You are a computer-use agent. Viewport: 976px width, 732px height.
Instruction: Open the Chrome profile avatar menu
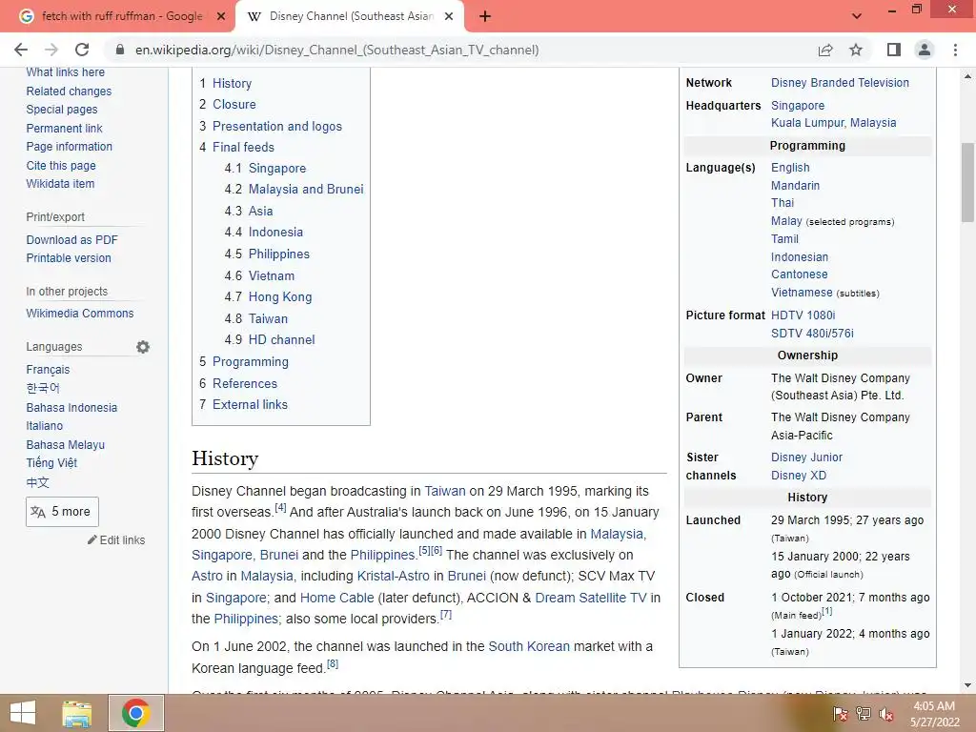pos(925,50)
